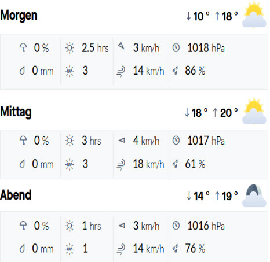The height and width of the screenshot is (262, 270).
Task: Click the rain drop amount icon in Mittag
Action: [23, 164]
